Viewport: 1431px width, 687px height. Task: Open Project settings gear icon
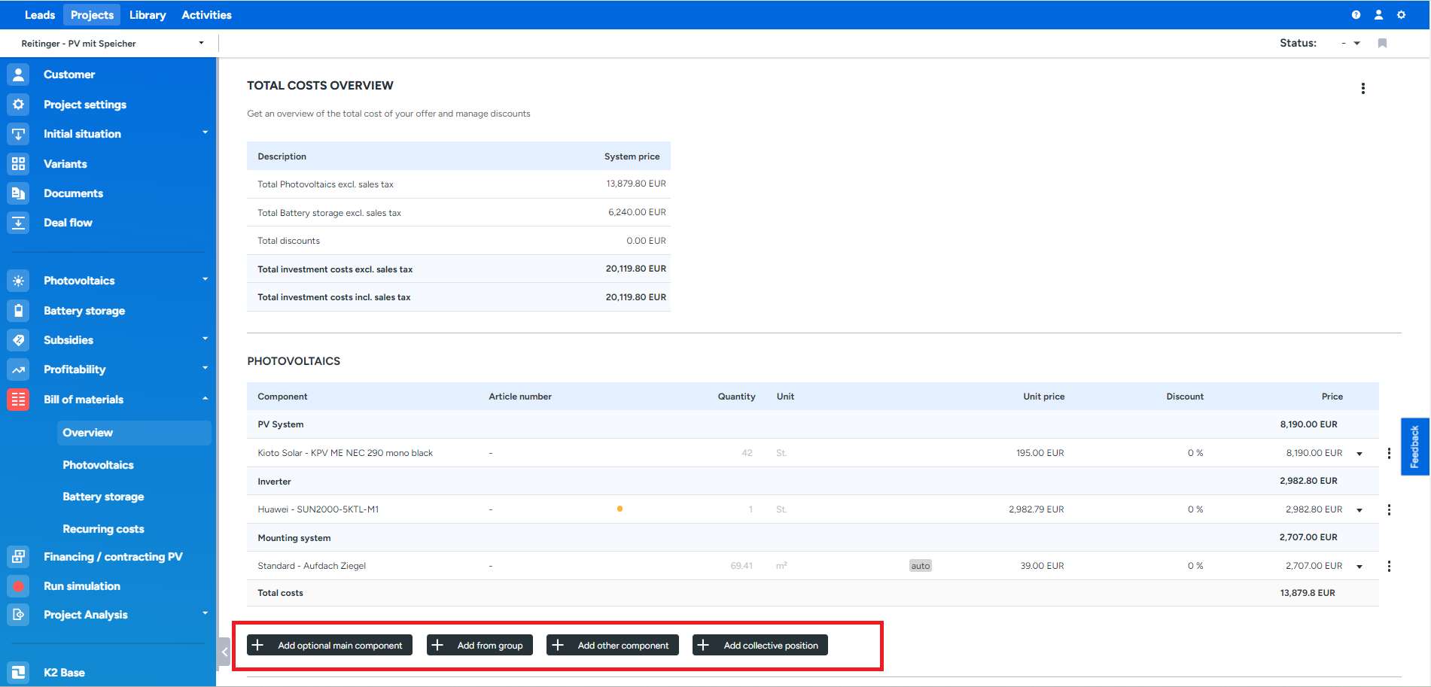tap(18, 105)
